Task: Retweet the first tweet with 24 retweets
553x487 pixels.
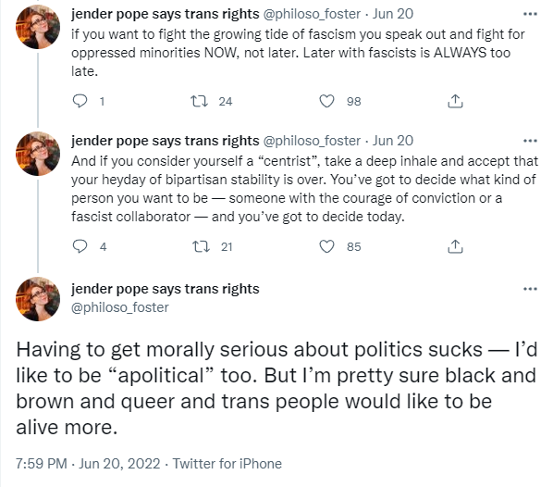Action: point(199,101)
